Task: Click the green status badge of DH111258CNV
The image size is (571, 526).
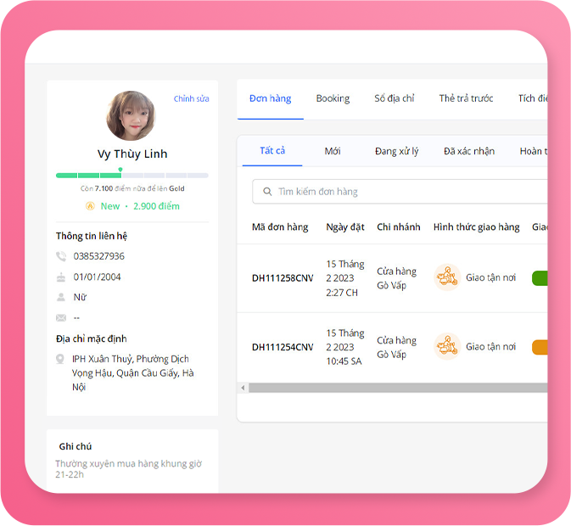Action: tap(540, 278)
